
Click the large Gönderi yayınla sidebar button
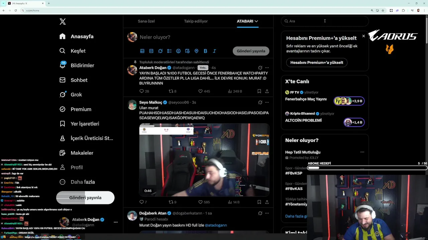85,198
